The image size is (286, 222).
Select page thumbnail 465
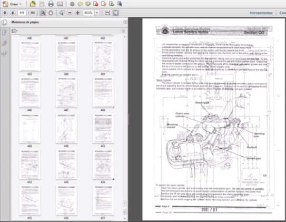[x=103, y=56]
